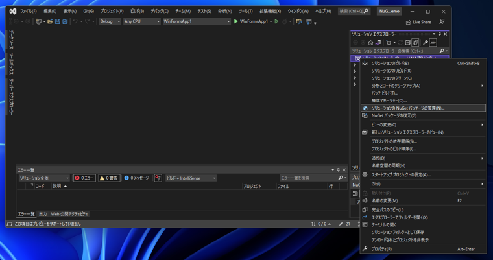
Task: Toggle the 0 メッセージ messages filter
Action: click(136, 178)
